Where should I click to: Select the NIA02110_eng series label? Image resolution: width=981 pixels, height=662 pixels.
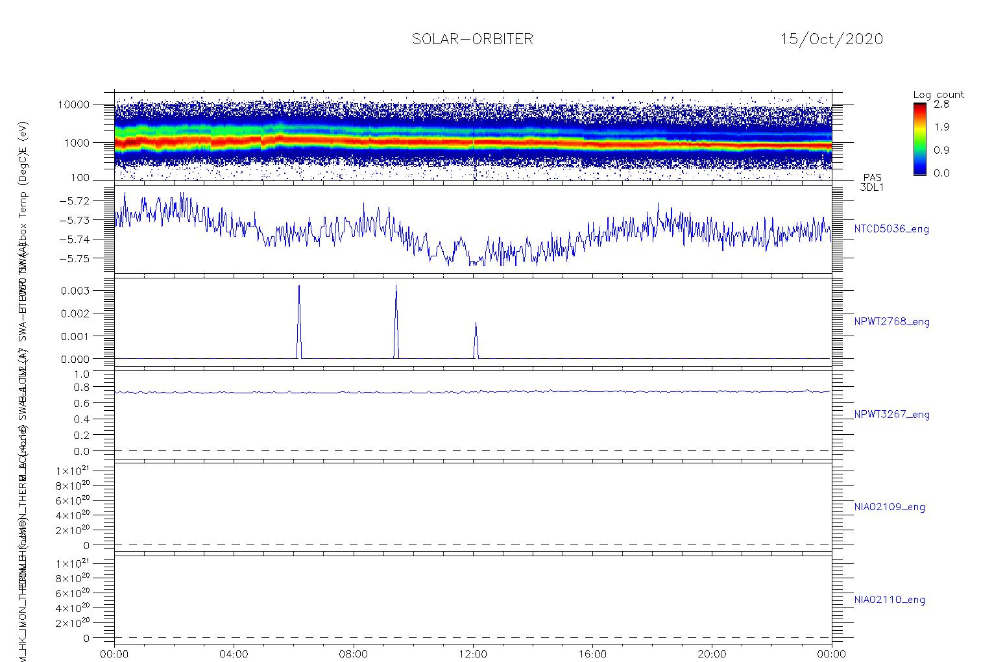pos(890,600)
